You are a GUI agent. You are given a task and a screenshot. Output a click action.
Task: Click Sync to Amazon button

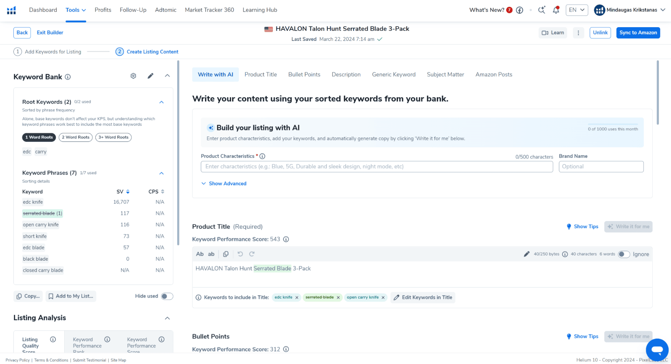[x=638, y=33]
